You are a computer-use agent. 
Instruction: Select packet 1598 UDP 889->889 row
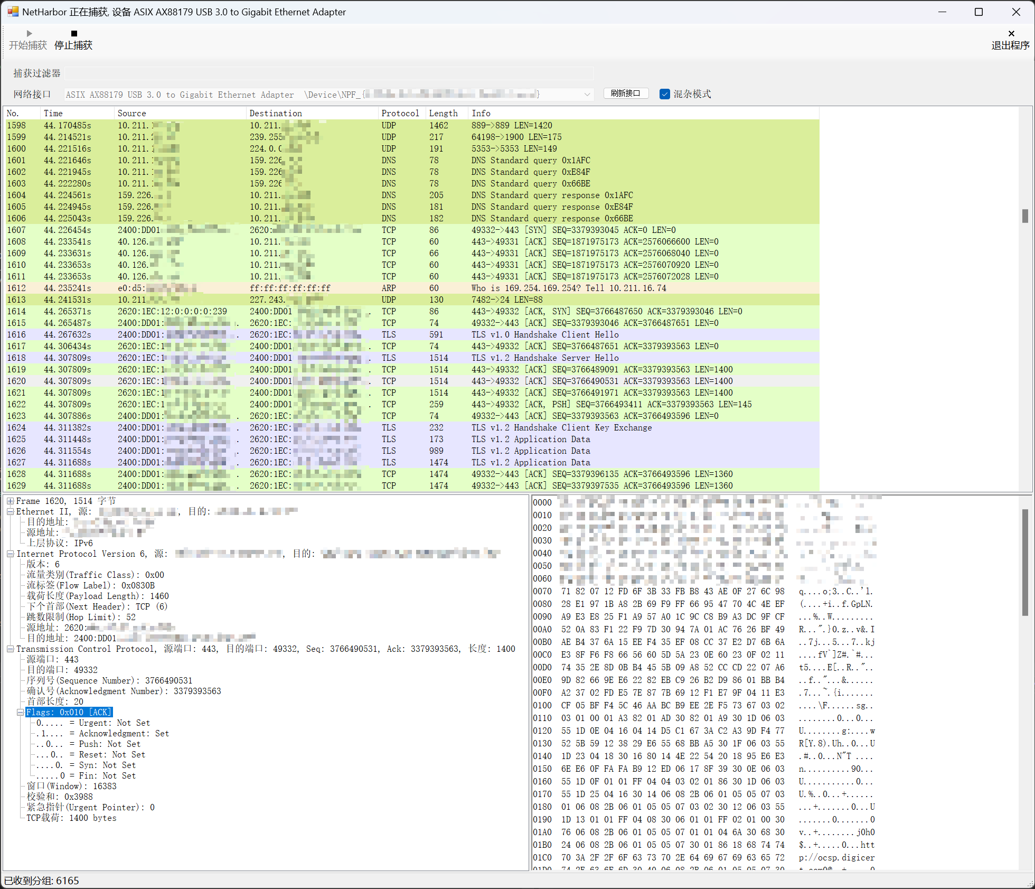tap(412, 125)
